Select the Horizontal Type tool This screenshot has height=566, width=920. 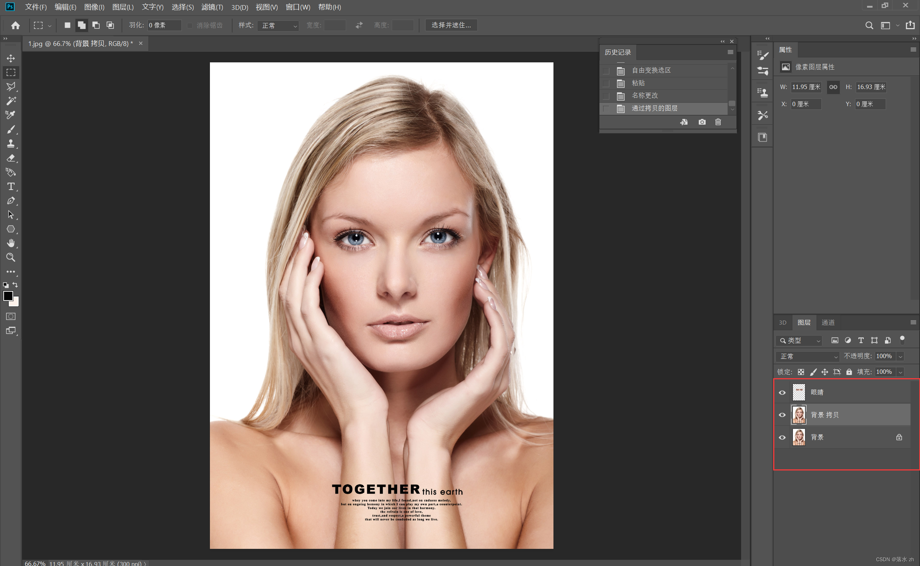click(x=11, y=186)
